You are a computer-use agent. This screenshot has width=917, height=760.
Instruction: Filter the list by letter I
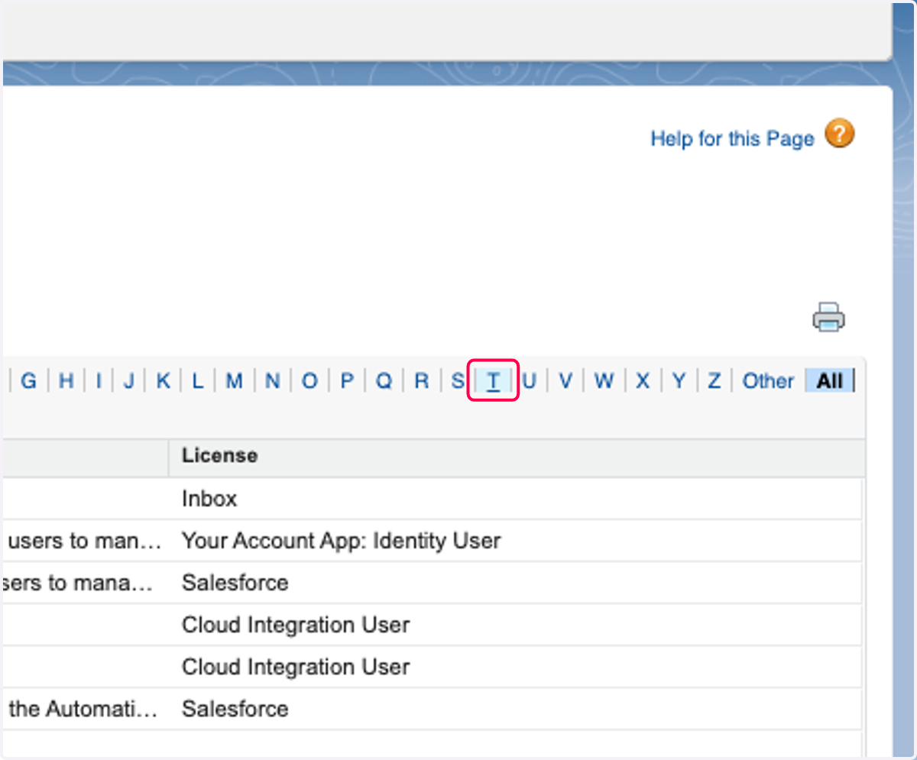[98, 380]
